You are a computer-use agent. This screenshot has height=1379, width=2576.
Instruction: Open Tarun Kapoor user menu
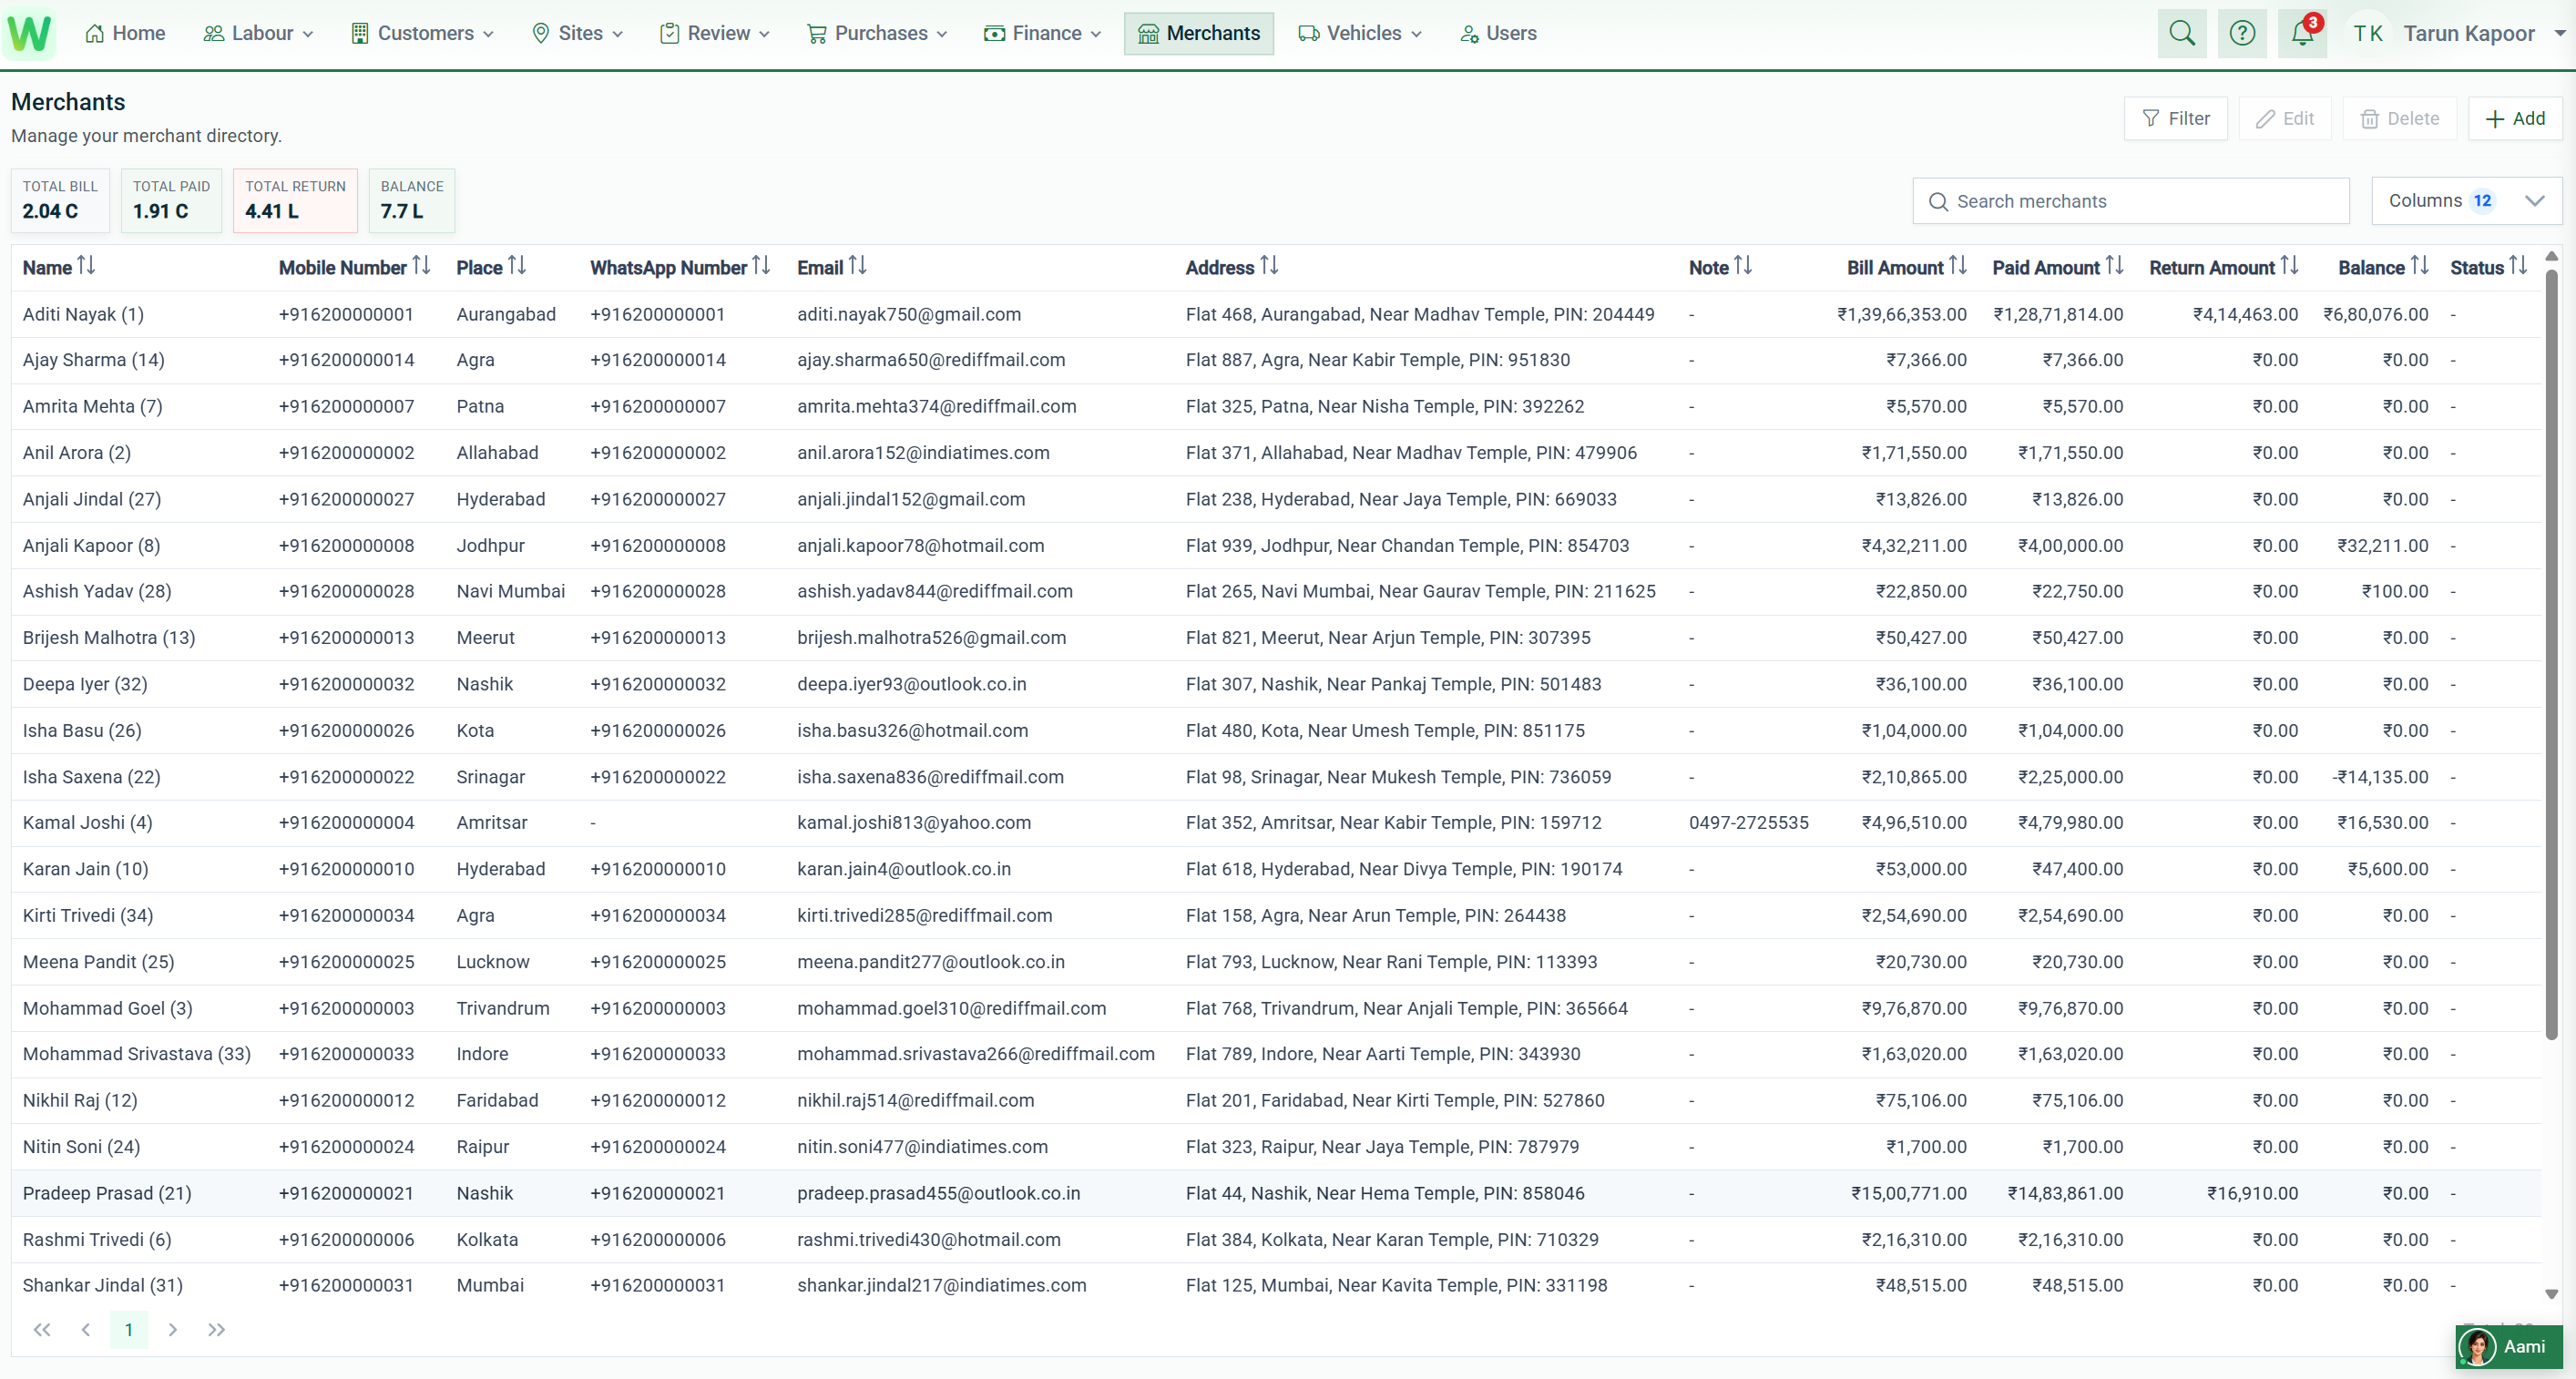[2455, 33]
